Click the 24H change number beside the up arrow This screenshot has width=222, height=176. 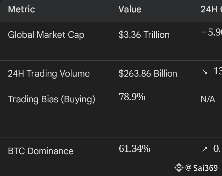coord(217,149)
